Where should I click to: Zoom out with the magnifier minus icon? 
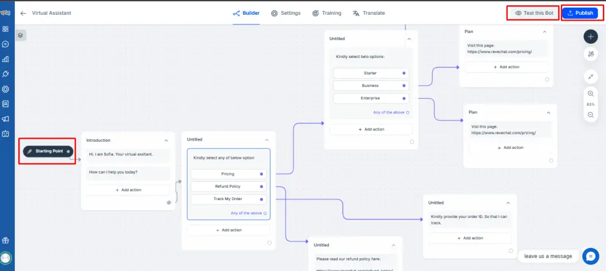(591, 115)
